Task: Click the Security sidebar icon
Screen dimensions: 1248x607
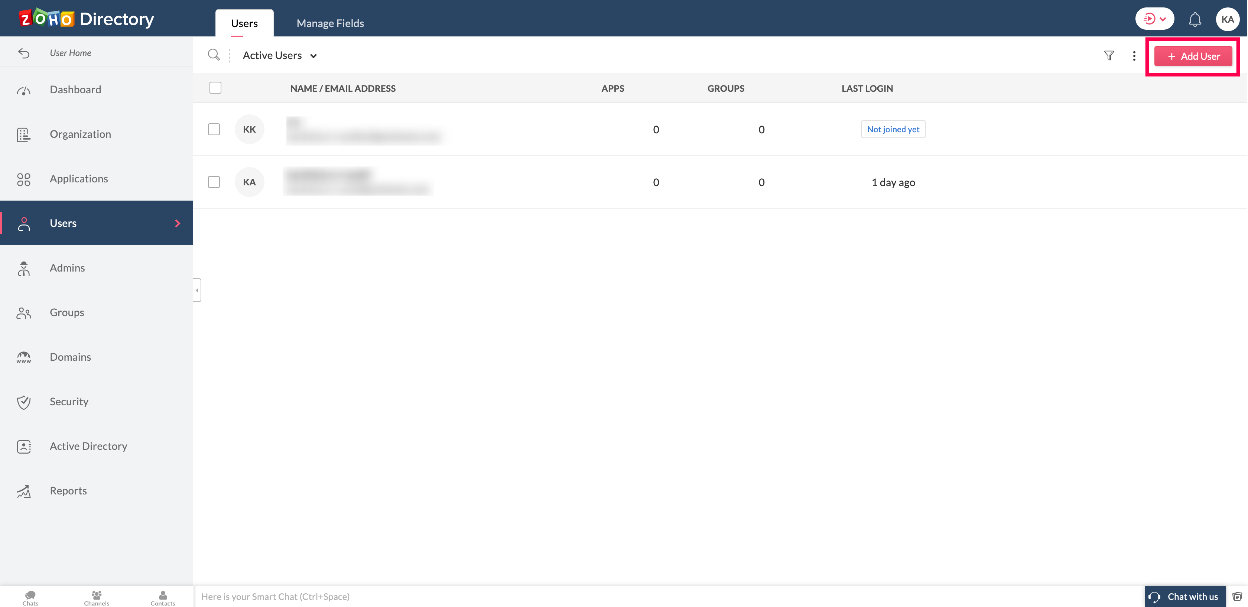Action: (x=23, y=401)
